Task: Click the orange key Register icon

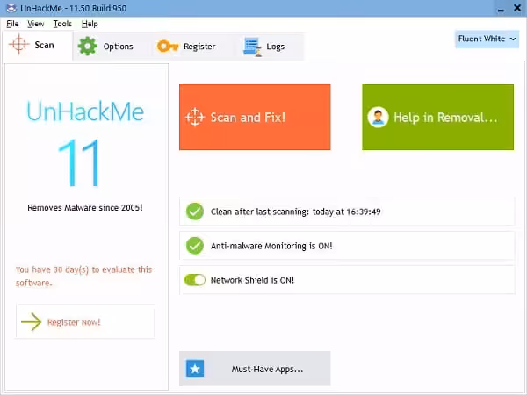Action: tap(168, 47)
